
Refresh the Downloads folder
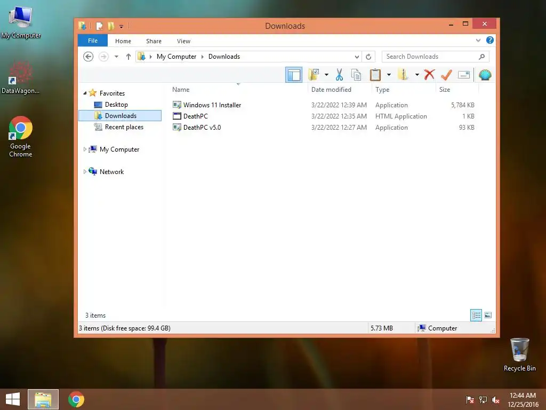[368, 57]
